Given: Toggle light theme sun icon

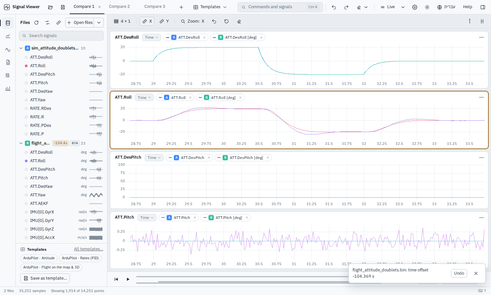Looking at the screenshot, I should (x=427, y=7).
